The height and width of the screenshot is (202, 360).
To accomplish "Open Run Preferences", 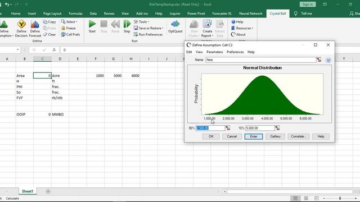I will (x=148, y=34).
